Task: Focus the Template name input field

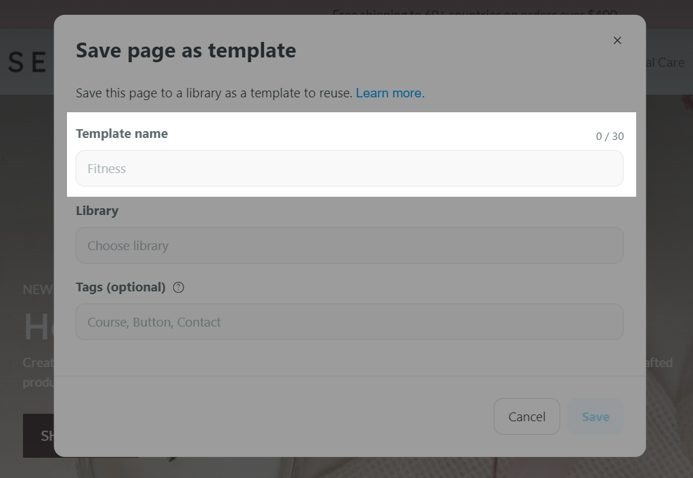Action: coord(349,169)
